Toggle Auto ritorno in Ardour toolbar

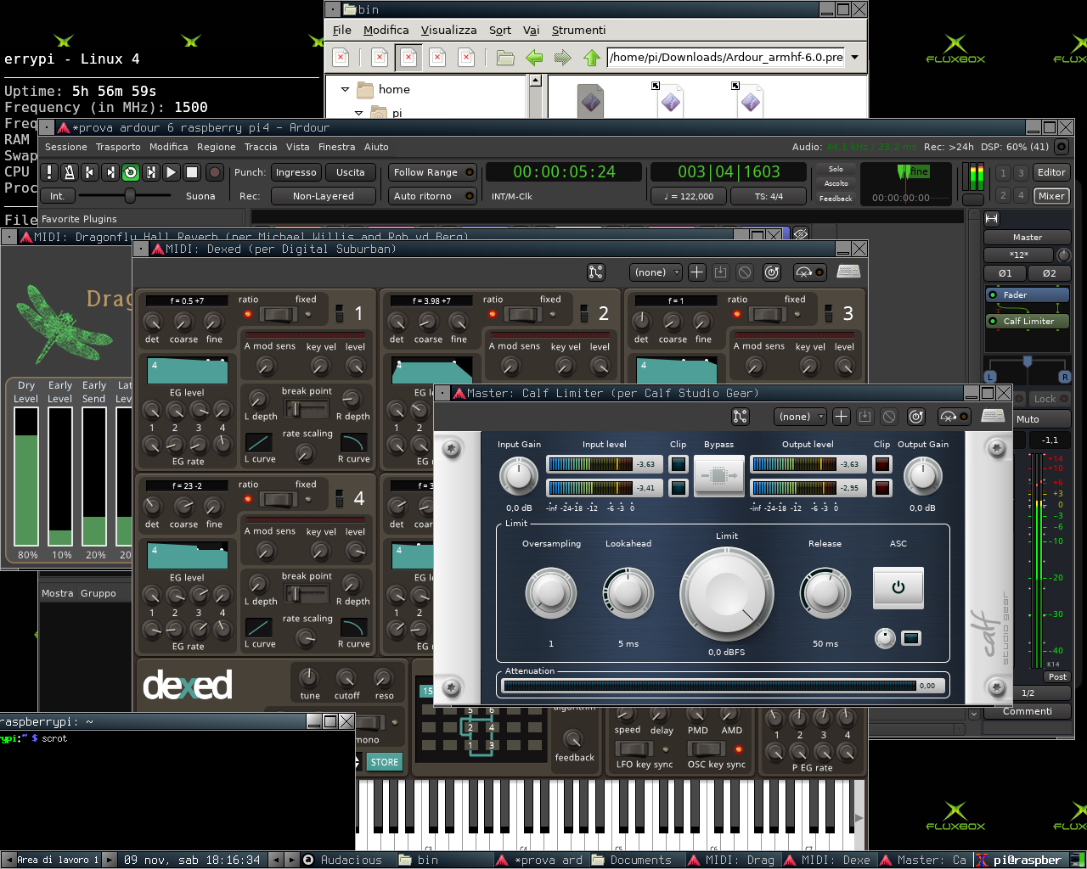(433, 196)
